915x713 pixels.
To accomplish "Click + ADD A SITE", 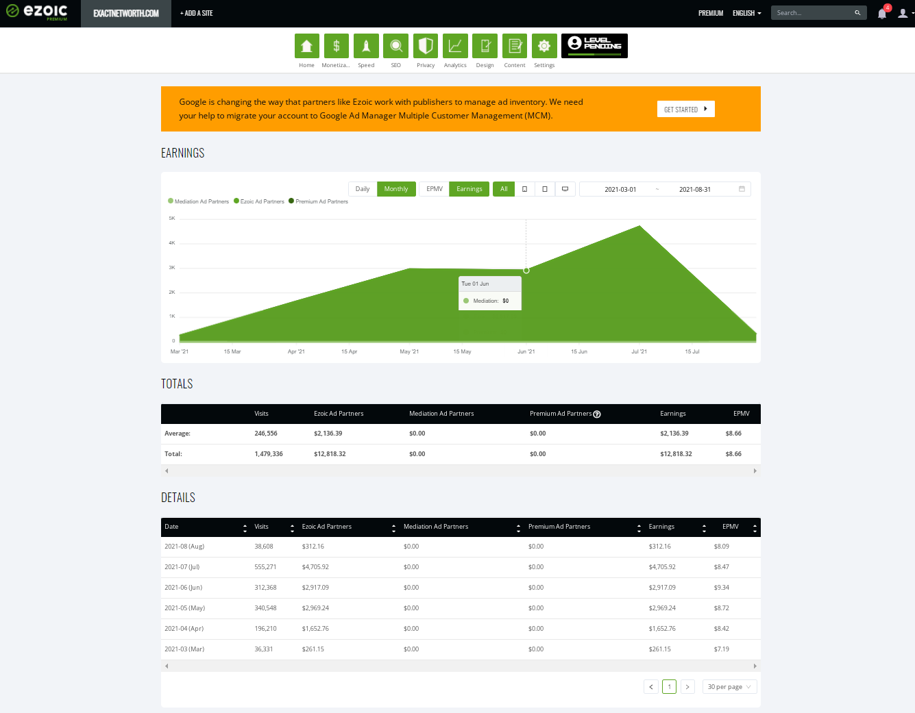I will tap(197, 13).
